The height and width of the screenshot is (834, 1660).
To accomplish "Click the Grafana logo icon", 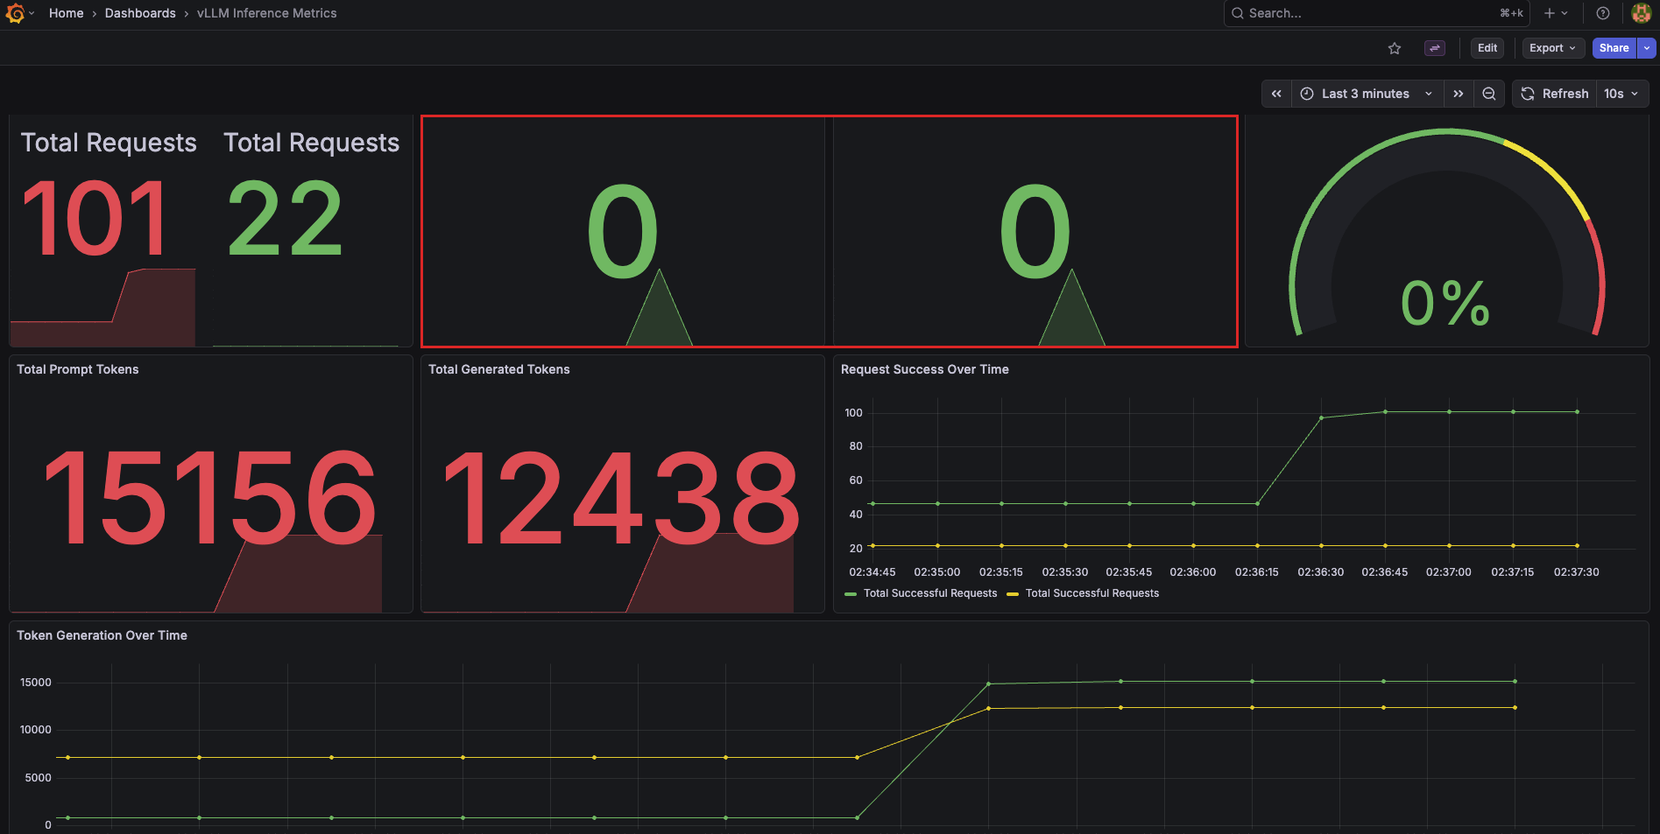I will [x=15, y=13].
